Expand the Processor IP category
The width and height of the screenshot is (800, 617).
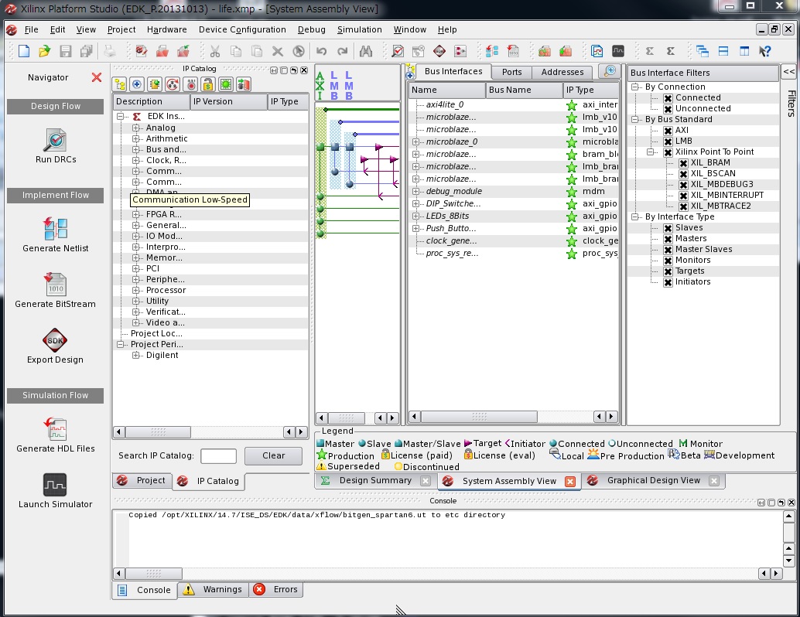[135, 290]
